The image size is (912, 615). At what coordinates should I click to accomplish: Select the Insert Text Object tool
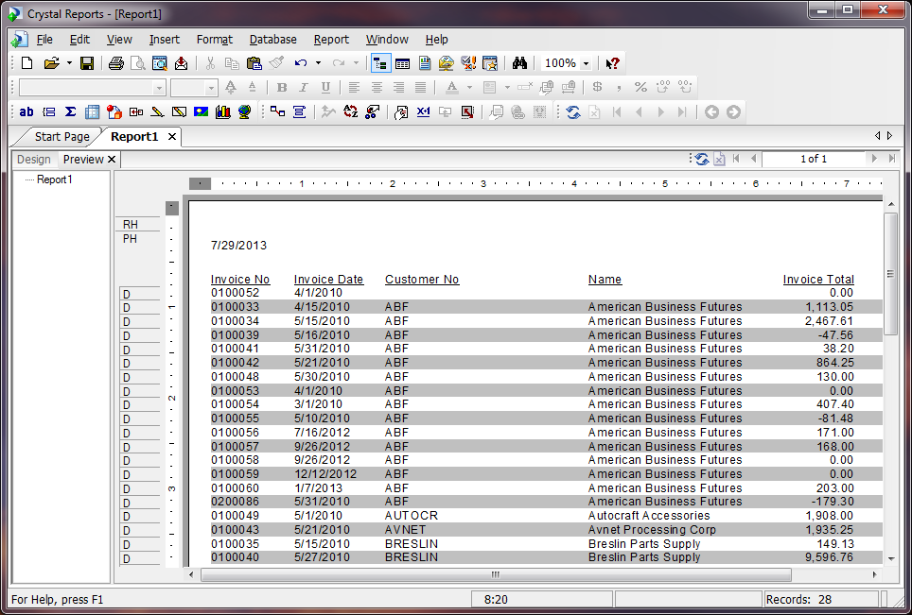tap(26, 111)
